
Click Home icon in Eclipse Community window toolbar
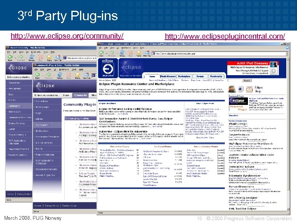(x=49, y=57)
